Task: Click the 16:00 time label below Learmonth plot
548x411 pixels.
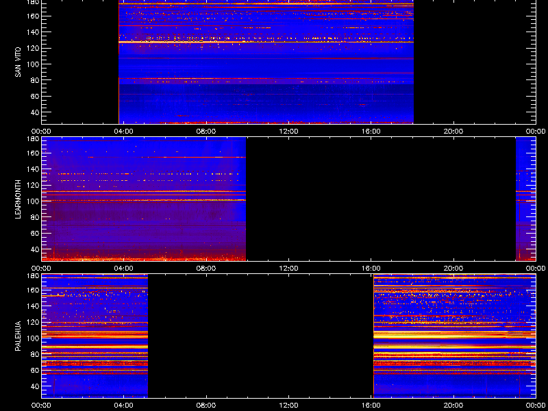Action: 371,269
